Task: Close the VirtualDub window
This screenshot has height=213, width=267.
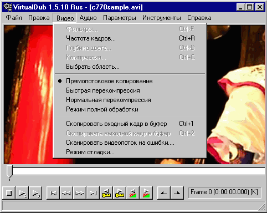Action: tap(260, 7)
